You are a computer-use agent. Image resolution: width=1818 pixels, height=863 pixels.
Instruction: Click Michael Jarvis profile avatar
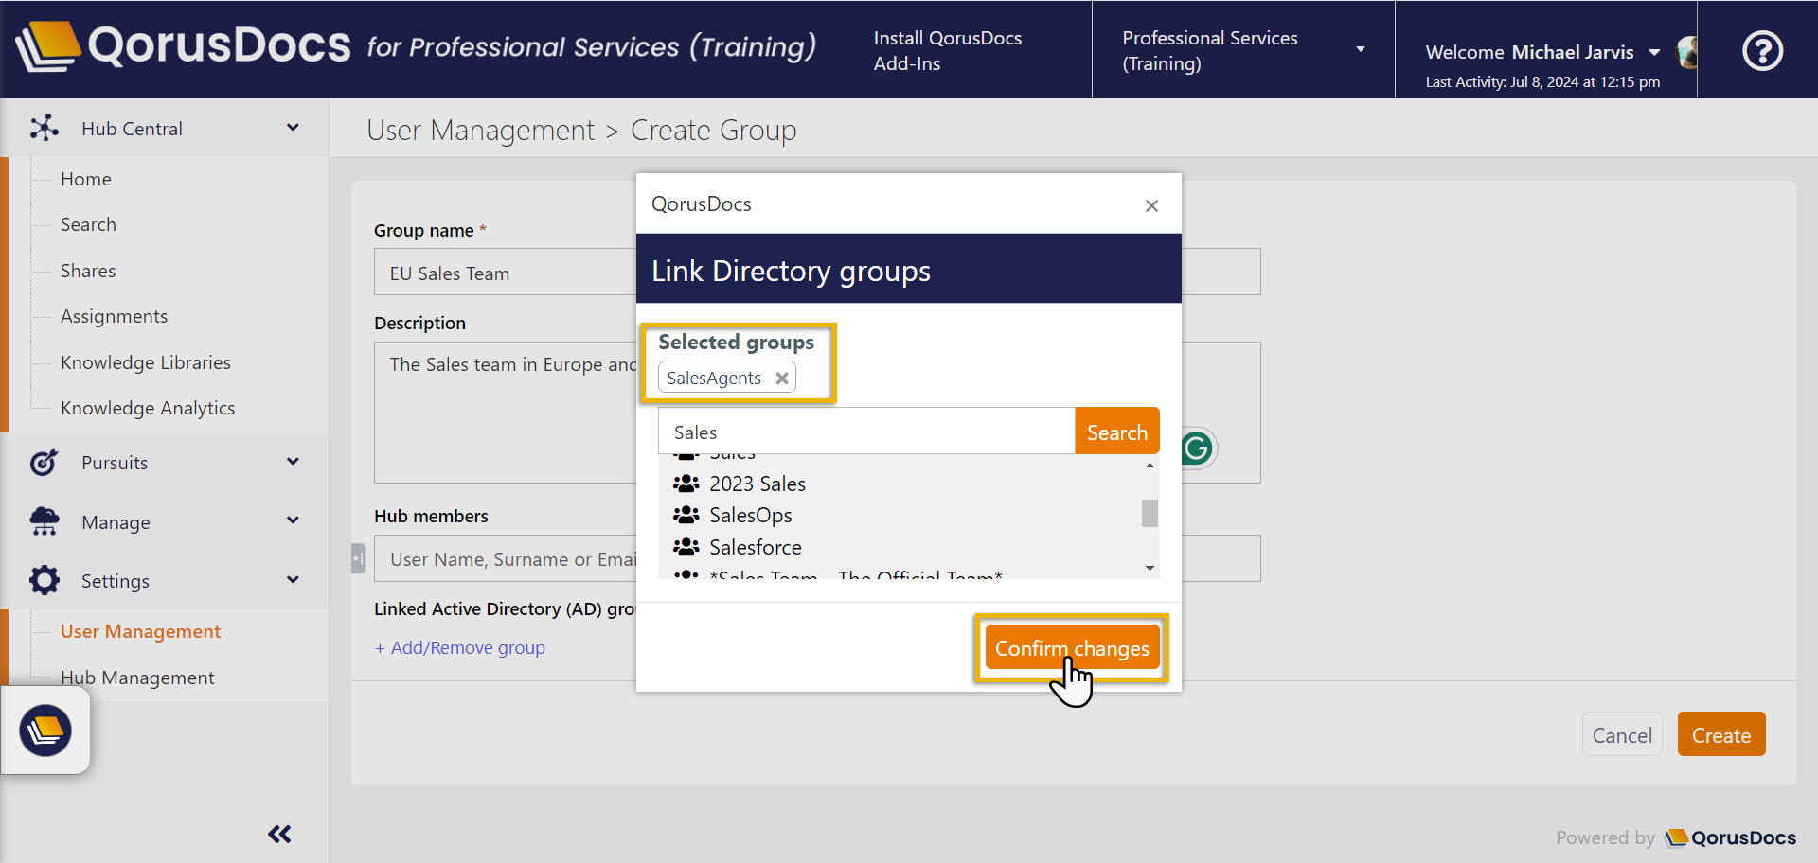pyautogui.click(x=1686, y=52)
